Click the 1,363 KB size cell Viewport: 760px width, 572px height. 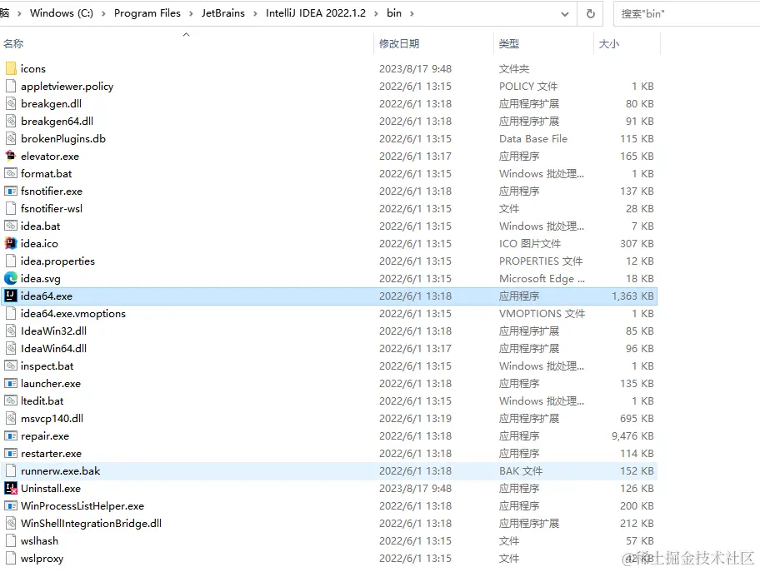(x=632, y=296)
